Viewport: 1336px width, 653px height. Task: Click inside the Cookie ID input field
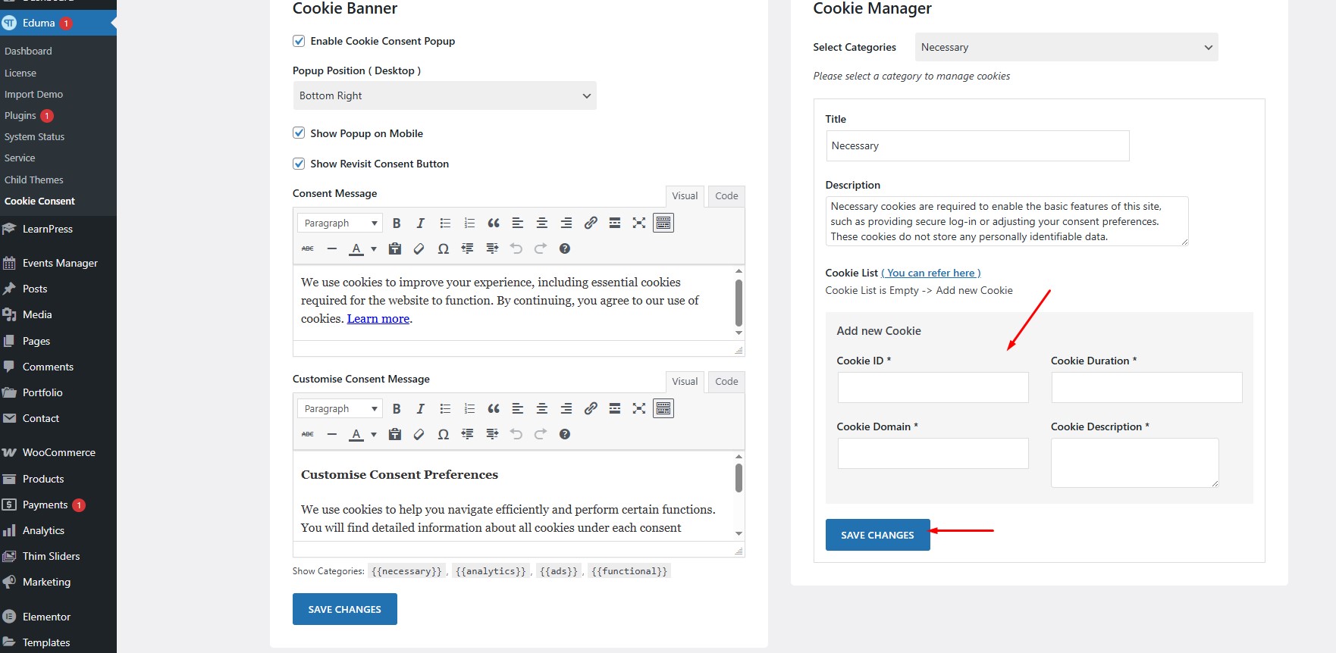click(933, 387)
